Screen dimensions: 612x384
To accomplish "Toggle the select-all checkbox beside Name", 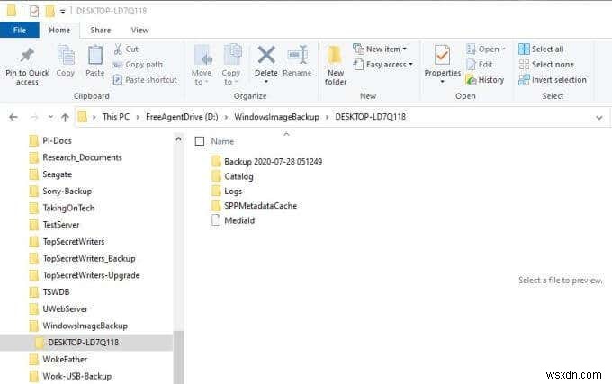I will pos(200,141).
